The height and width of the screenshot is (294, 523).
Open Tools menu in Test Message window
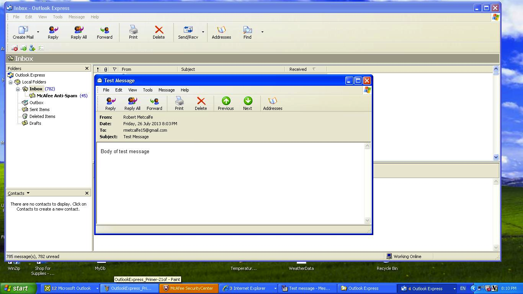pos(147,90)
